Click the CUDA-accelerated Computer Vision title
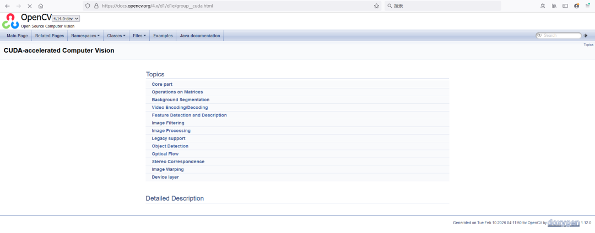This screenshot has width=595, height=233. click(x=59, y=51)
